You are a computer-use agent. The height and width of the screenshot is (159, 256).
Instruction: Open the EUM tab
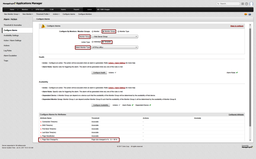coord(52,9)
